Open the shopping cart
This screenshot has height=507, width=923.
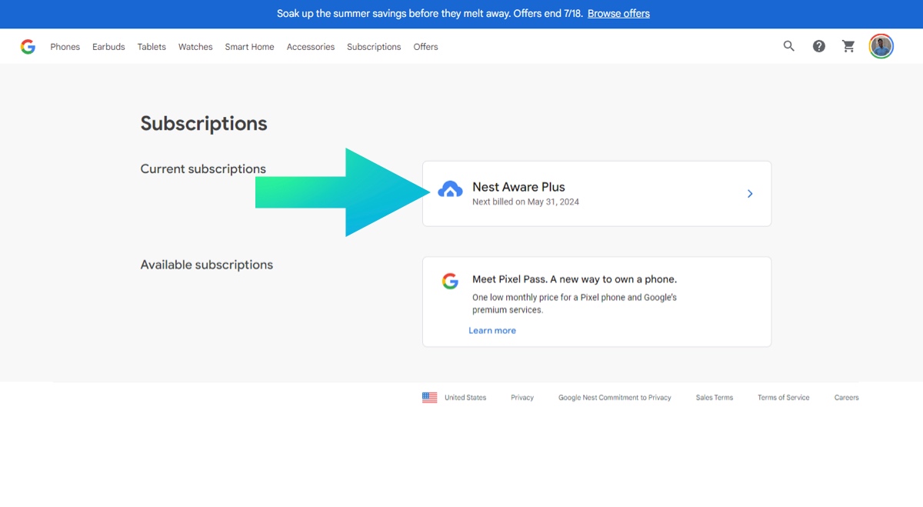click(x=848, y=46)
